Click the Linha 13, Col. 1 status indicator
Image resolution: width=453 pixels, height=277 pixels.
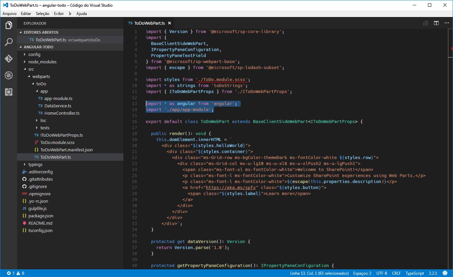pos(319,273)
